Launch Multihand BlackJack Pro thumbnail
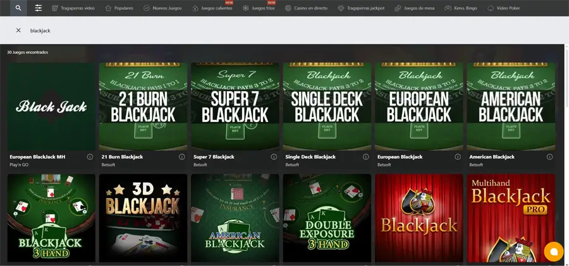Screen dimensions: 569x266 tap(511, 218)
